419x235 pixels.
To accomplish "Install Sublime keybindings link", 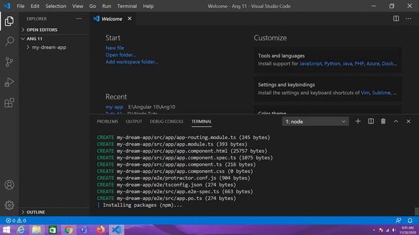I will click(381, 93).
